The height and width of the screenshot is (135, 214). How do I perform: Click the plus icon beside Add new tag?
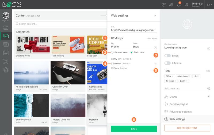click(x=209, y=89)
